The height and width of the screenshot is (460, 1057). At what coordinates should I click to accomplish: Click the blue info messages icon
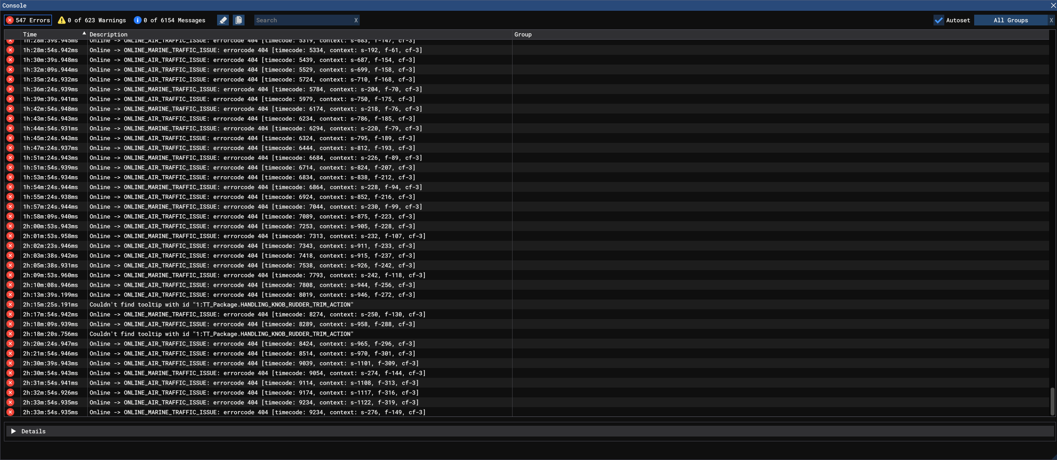tap(138, 20)
